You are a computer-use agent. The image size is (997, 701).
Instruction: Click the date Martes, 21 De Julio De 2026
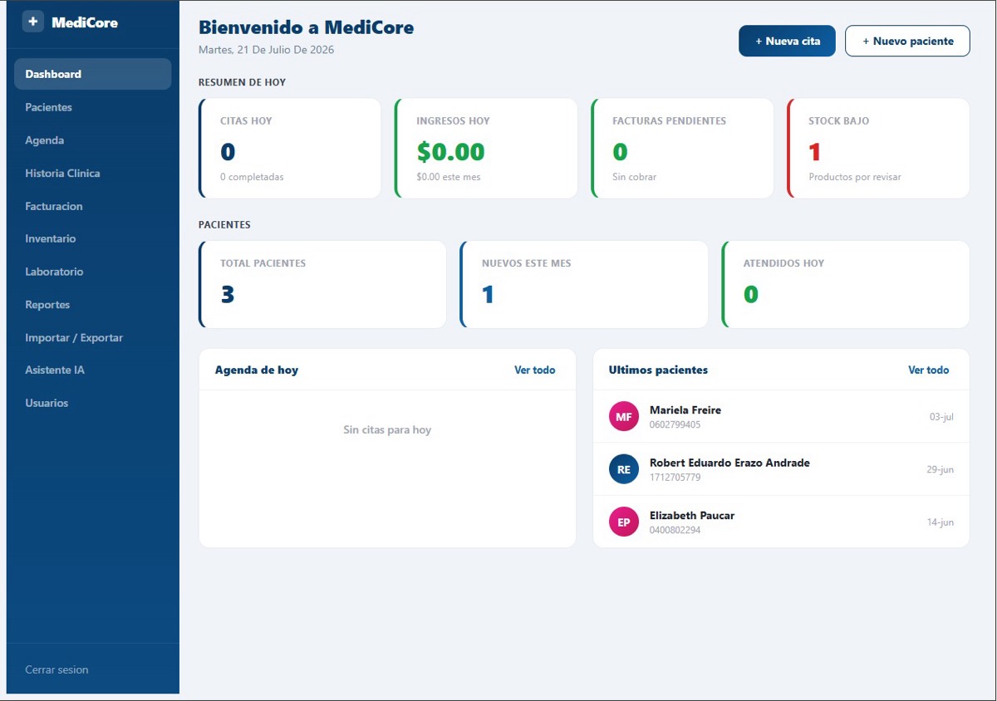point(266,50)
